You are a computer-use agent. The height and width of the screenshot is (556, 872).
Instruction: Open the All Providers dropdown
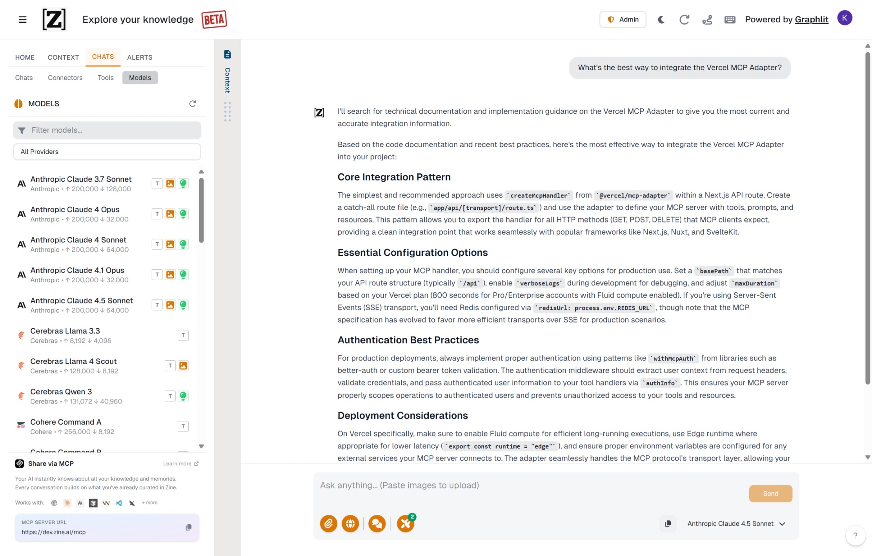tap(107, 151)
